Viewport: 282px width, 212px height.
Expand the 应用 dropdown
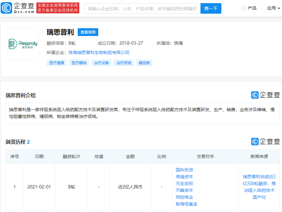pos(273,8)
